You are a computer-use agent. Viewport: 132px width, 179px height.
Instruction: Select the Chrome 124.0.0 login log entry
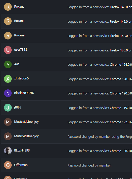click(x=100, y=65)
